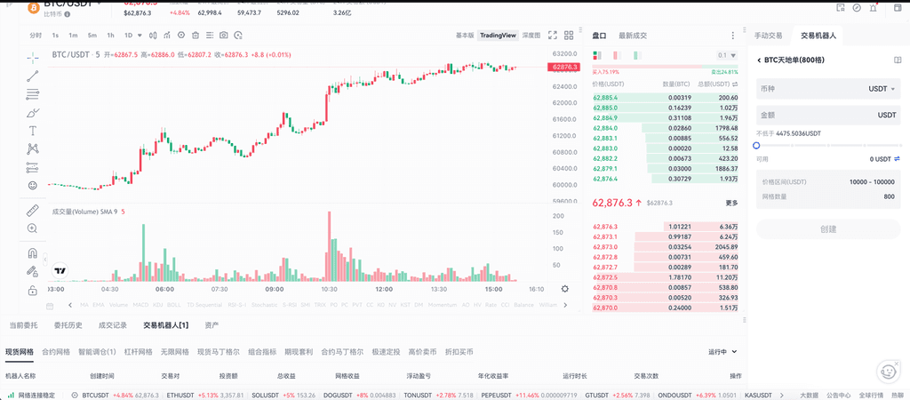Toggle the lock drawings icon
Image resolution: width=910 pixels, height=400 pixels.
(x=33, y=290)
